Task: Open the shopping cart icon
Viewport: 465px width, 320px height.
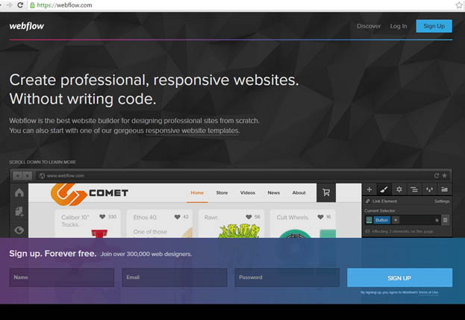Action: point(326,192)
